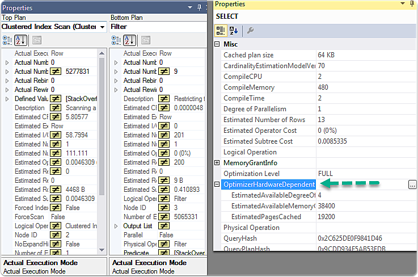The height and width of the screenshot is (277, 418).
Task: Open the Clustered Index Scan dropdown
Action: [x=102, y=27]
